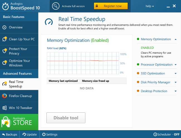Open Backups from bottom bar
181x138 pixels.
pyautogui.click(x=10, y=134)
